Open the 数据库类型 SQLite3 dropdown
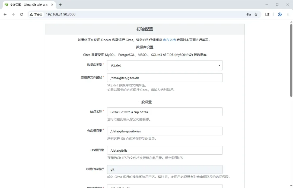Image resolution: width=293 pixels, height=188 pixels. click(165, 65)
